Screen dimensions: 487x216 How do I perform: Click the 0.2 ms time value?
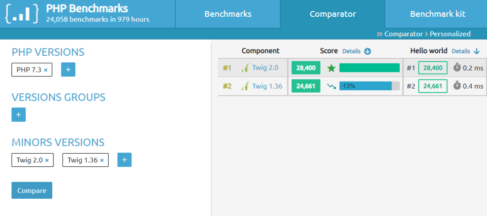pyautogui.click(x=473, y=68)
